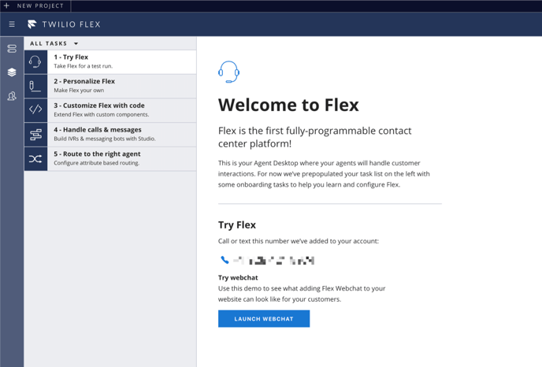Click the shuffle icon for Route task
Image resolution: width=542 pixels, height=367 pixels.
(35, 158)
